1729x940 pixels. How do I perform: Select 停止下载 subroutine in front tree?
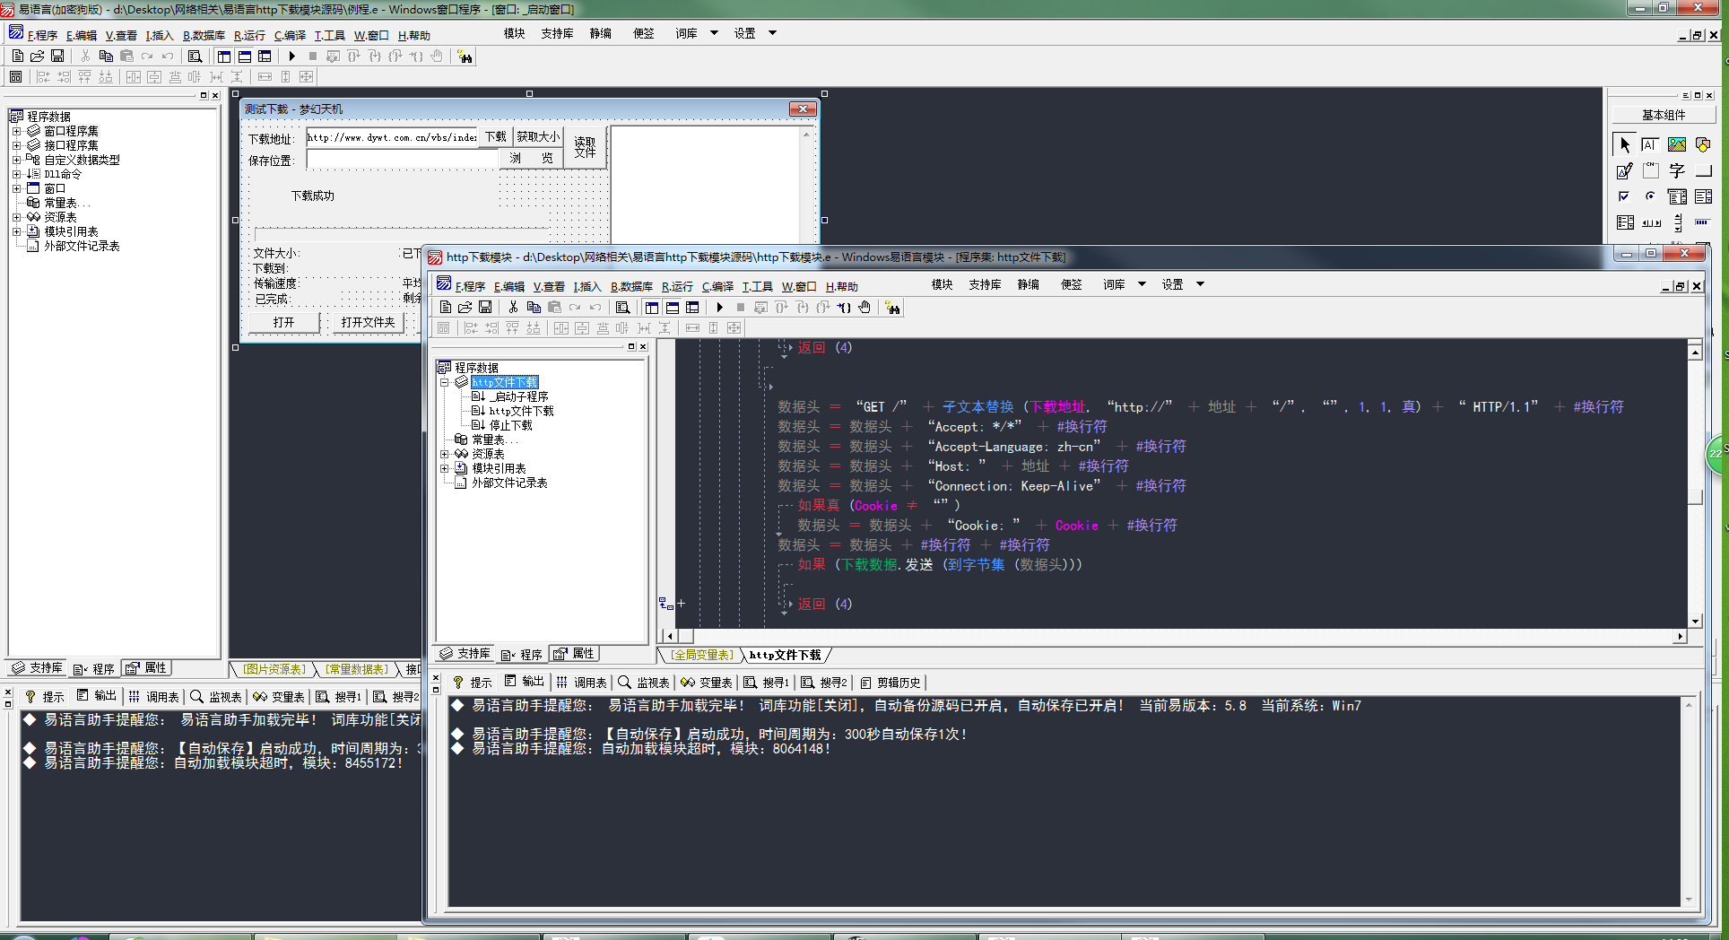pyautogui.click(x=510, y=425)
